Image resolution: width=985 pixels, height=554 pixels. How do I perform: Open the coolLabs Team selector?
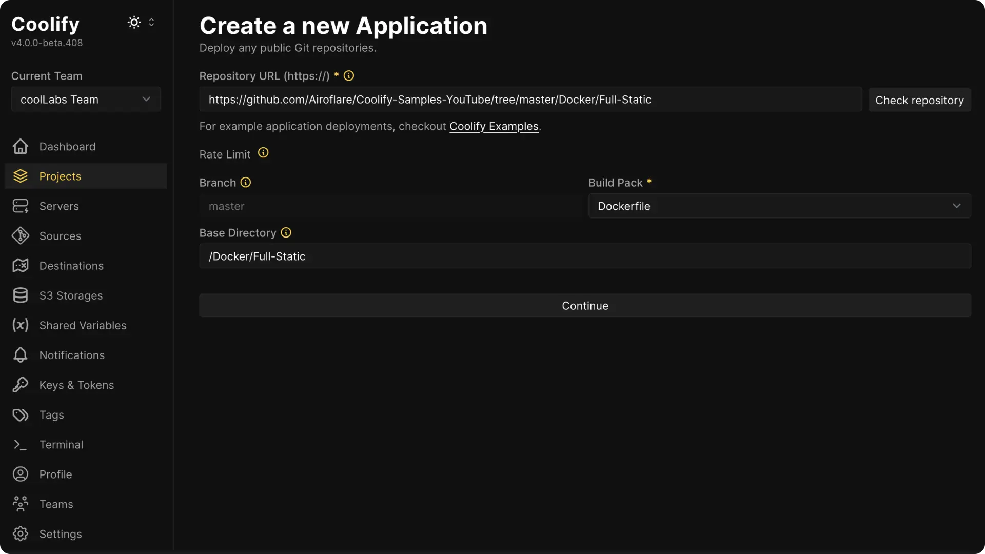(x=86, y=99)
